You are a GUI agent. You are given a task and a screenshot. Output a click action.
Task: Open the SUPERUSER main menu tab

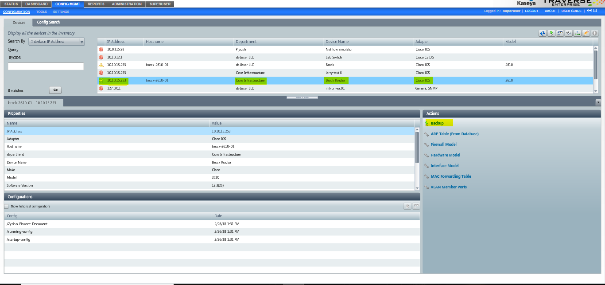pos(160,4)
